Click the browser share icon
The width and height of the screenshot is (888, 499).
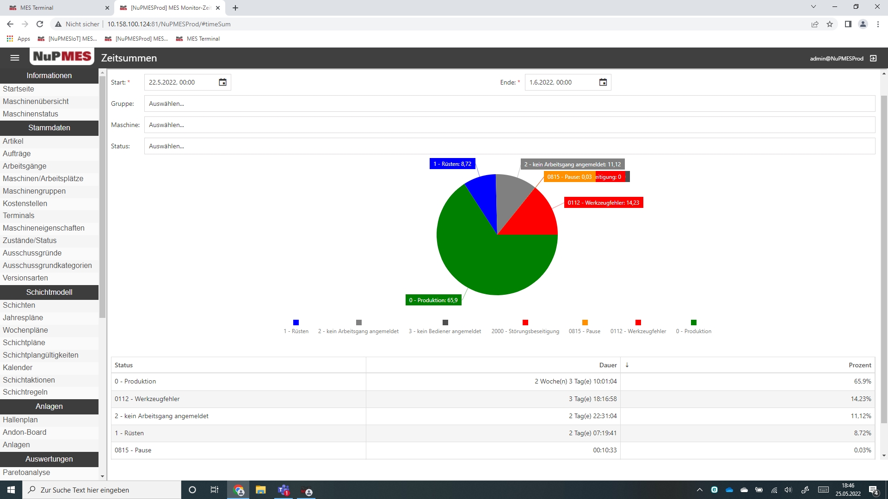[x=815, y=24]
